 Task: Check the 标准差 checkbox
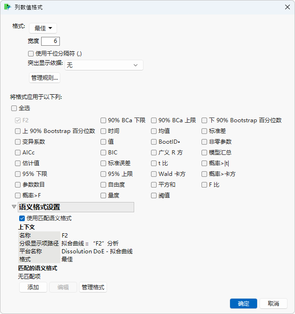(204, 131)
